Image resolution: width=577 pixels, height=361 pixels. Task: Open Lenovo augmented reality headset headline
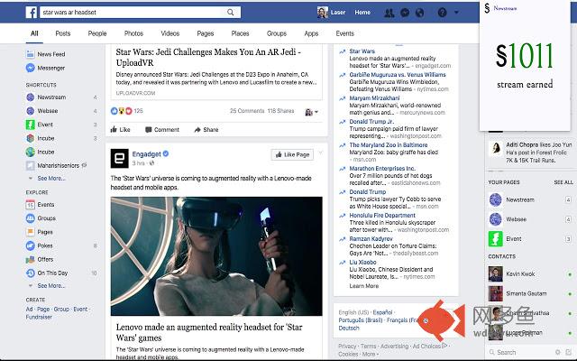pos(209,332)
